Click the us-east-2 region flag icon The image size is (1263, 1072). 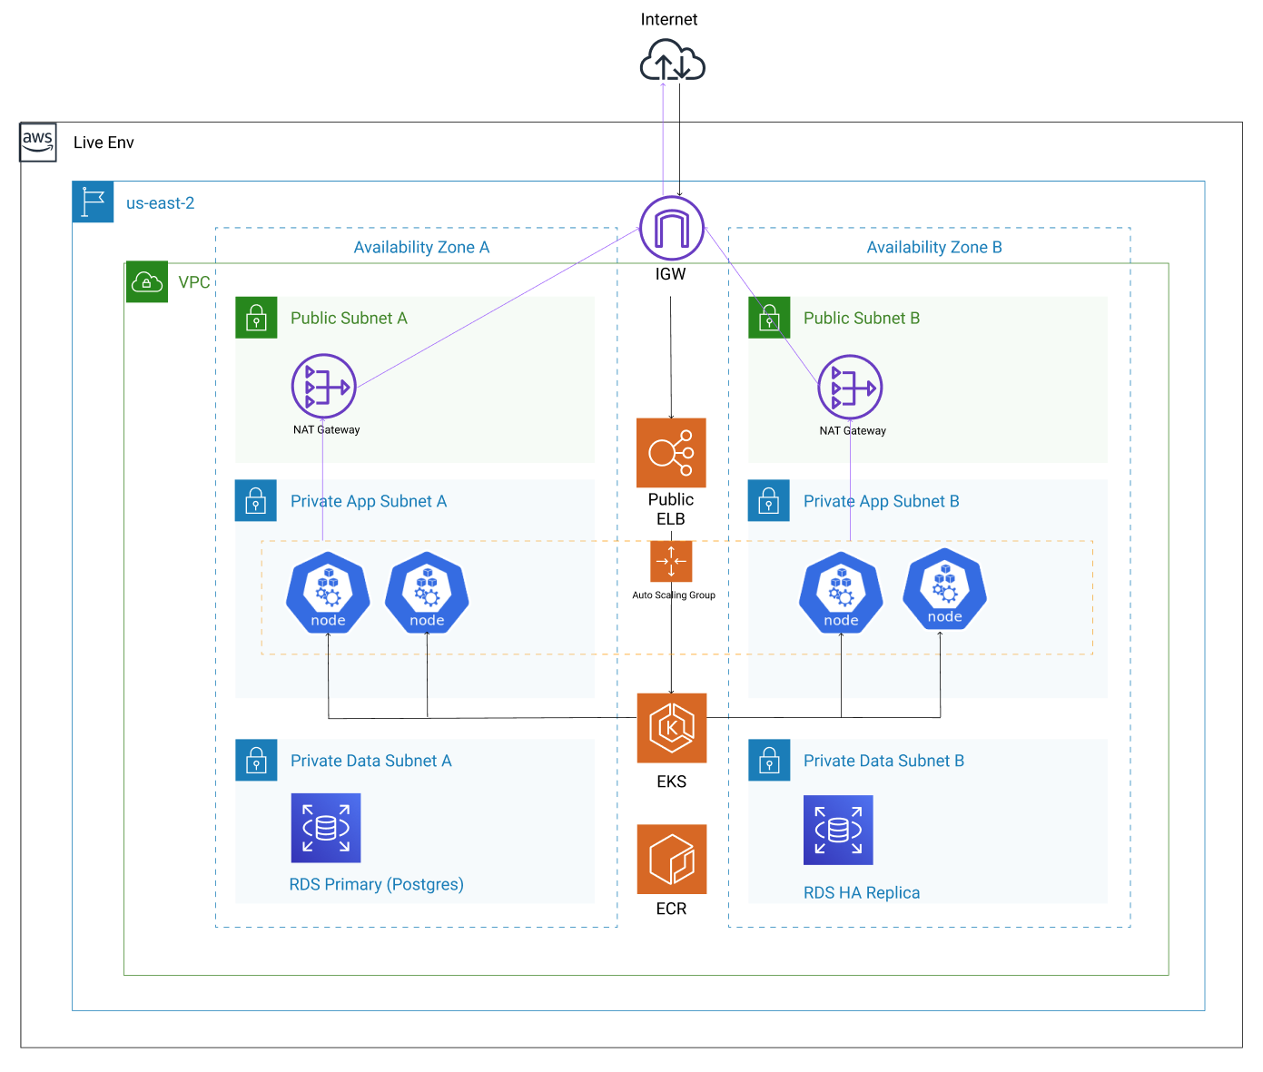93,202
